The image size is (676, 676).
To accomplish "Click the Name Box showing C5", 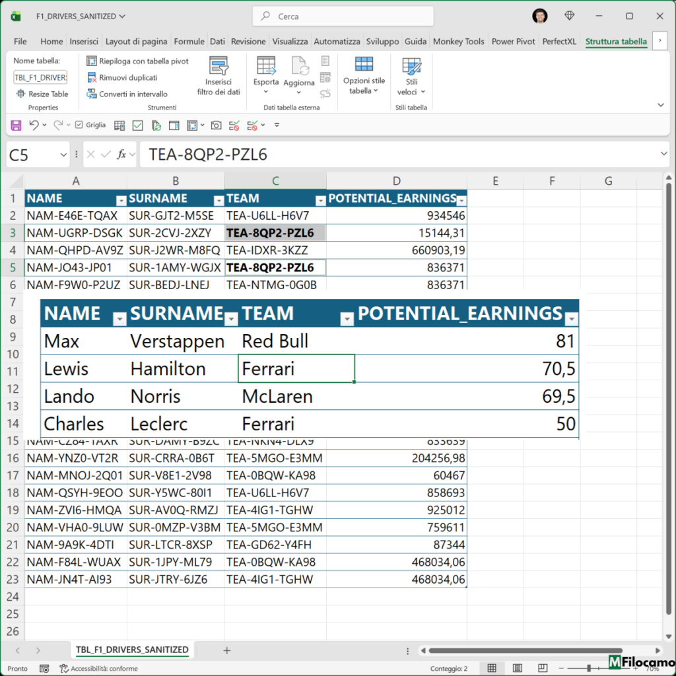I will click(38, 154).
